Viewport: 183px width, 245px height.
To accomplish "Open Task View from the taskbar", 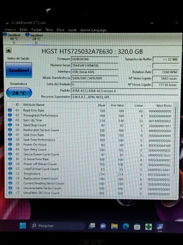I will pyautogui.click(x=92, y=226).
